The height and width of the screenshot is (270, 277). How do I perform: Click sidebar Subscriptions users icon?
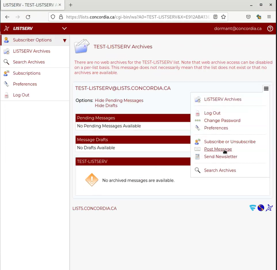6,73
